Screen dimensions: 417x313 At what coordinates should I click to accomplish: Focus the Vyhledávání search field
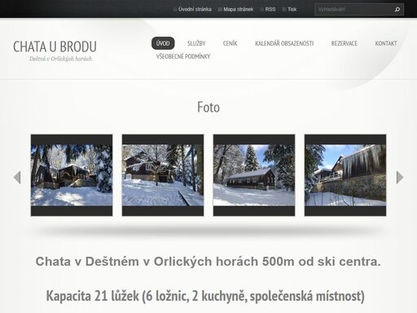point(354,10)
